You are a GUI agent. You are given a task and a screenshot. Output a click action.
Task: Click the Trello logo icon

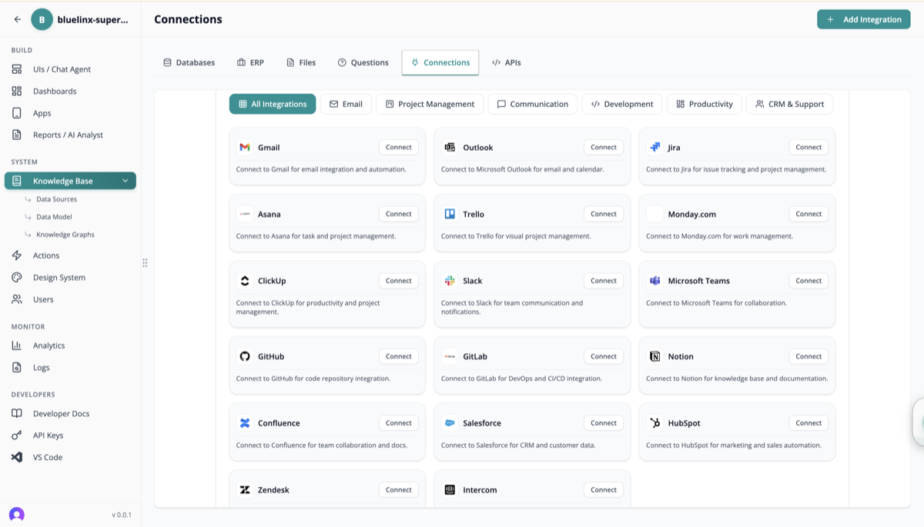click(450, 214)
